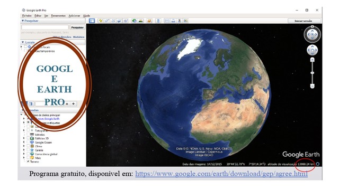339x190 pixels.
Task: Click the zoom in plus button
Action: (312, 60)
